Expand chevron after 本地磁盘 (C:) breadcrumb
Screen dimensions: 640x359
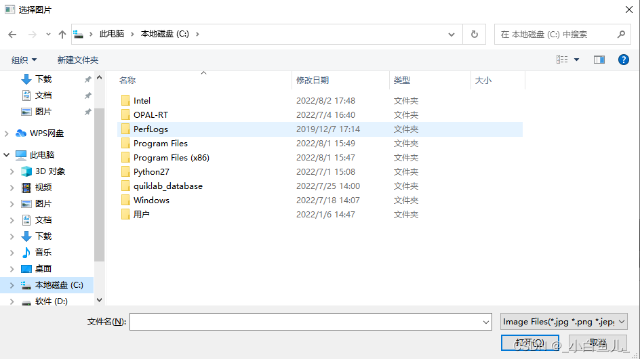tap(197, 35)
